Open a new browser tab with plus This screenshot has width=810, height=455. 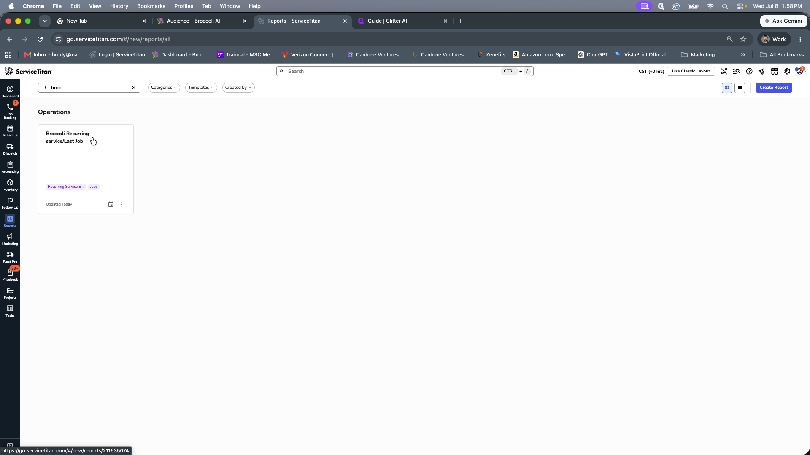coord(461,21)
